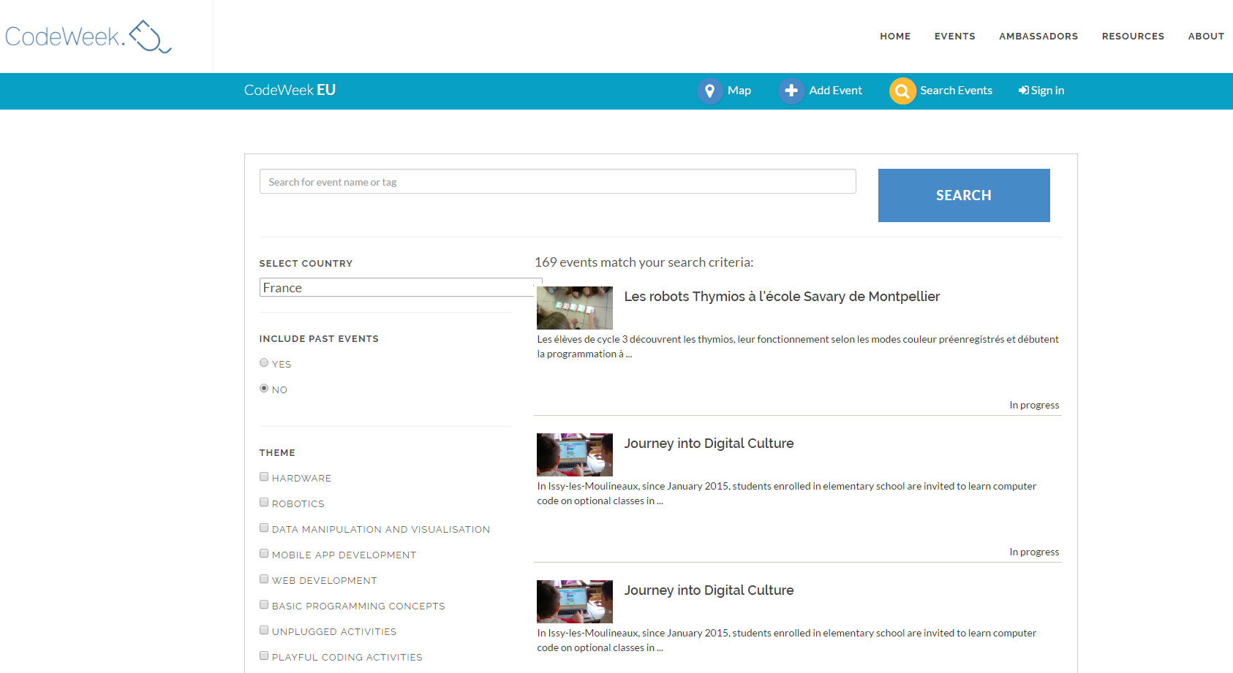Enable Mobile App Development theme

(264, 553)
